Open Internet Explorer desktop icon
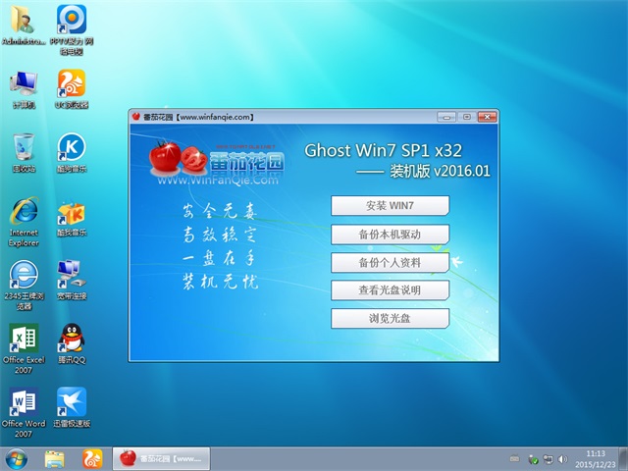Image resolution: width=628 pixels, height=471 pixels. point(23,213)
